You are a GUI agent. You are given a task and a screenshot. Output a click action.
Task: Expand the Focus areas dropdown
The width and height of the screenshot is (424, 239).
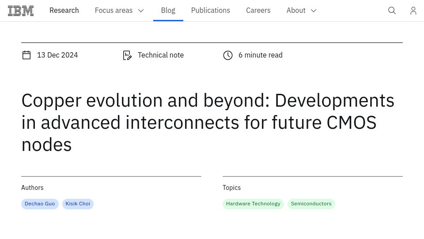click(119, 11)
